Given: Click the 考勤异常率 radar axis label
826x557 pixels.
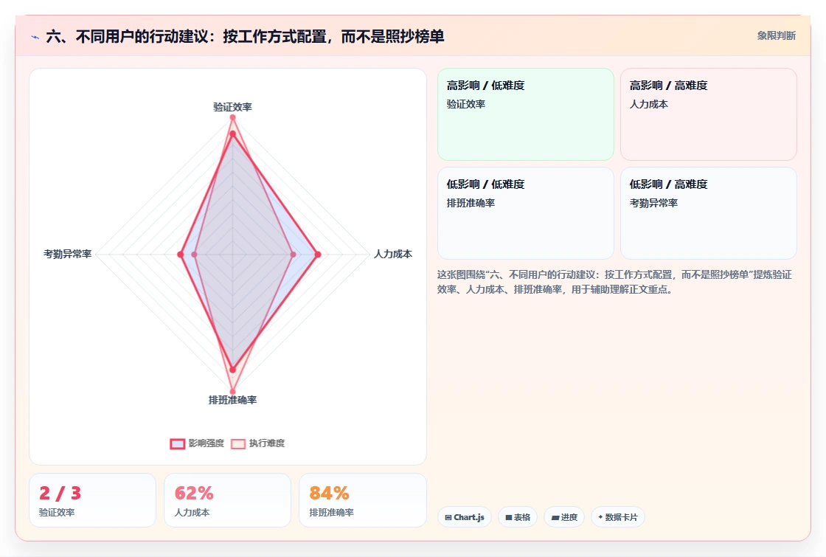Looking at the screenshot, I should click(67, 254).
